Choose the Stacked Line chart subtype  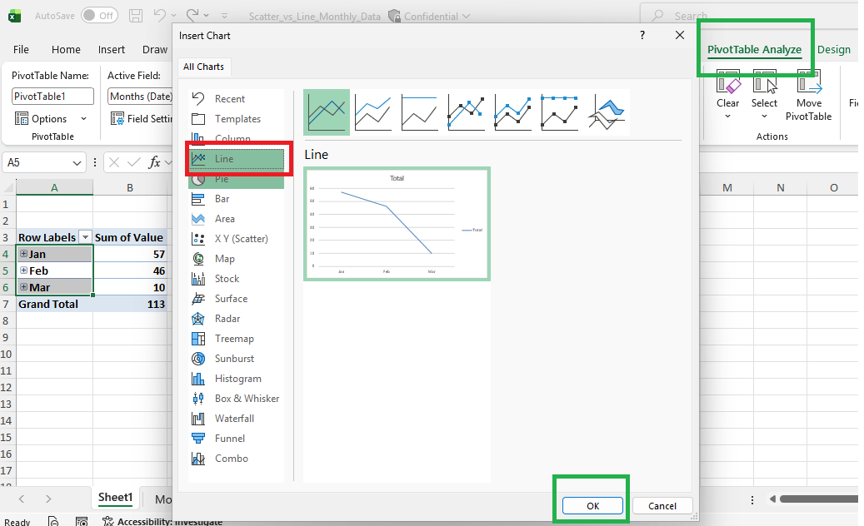(373, 112)
